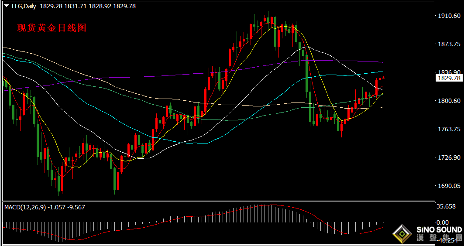Select the red title "现货黄金日线图"
Screen dimensions: 464x246
pos(52,28)
